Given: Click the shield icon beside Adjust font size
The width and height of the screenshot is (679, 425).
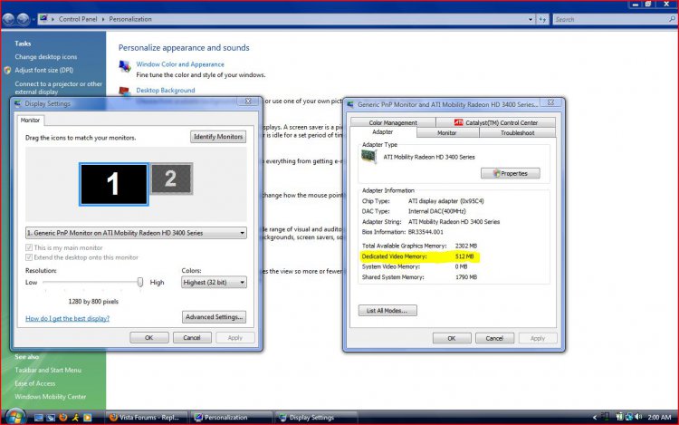Looking at the screenshot, I should (7, 70).
